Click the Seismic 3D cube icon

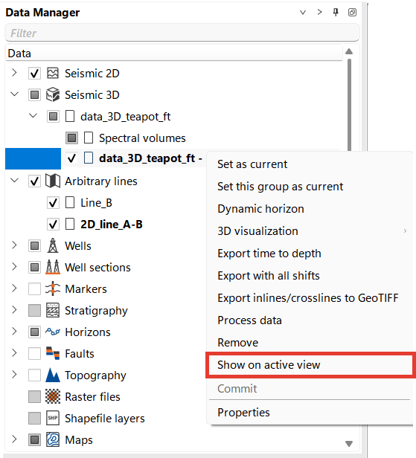tap(53, 94)
